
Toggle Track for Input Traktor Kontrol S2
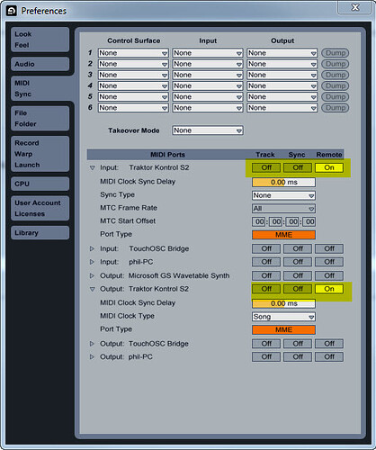pos(266,167)
